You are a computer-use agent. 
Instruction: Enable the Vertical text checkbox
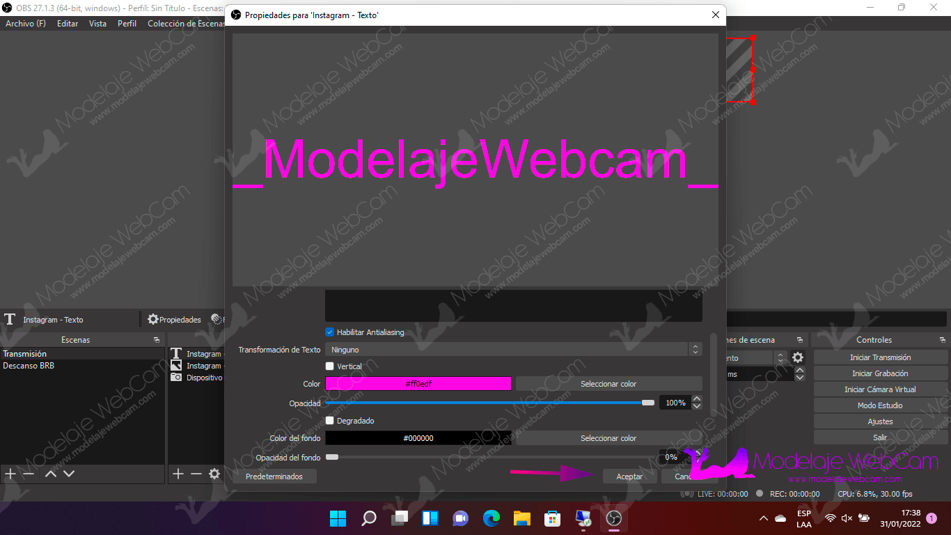pyautogui.click(x=330, y=366)
